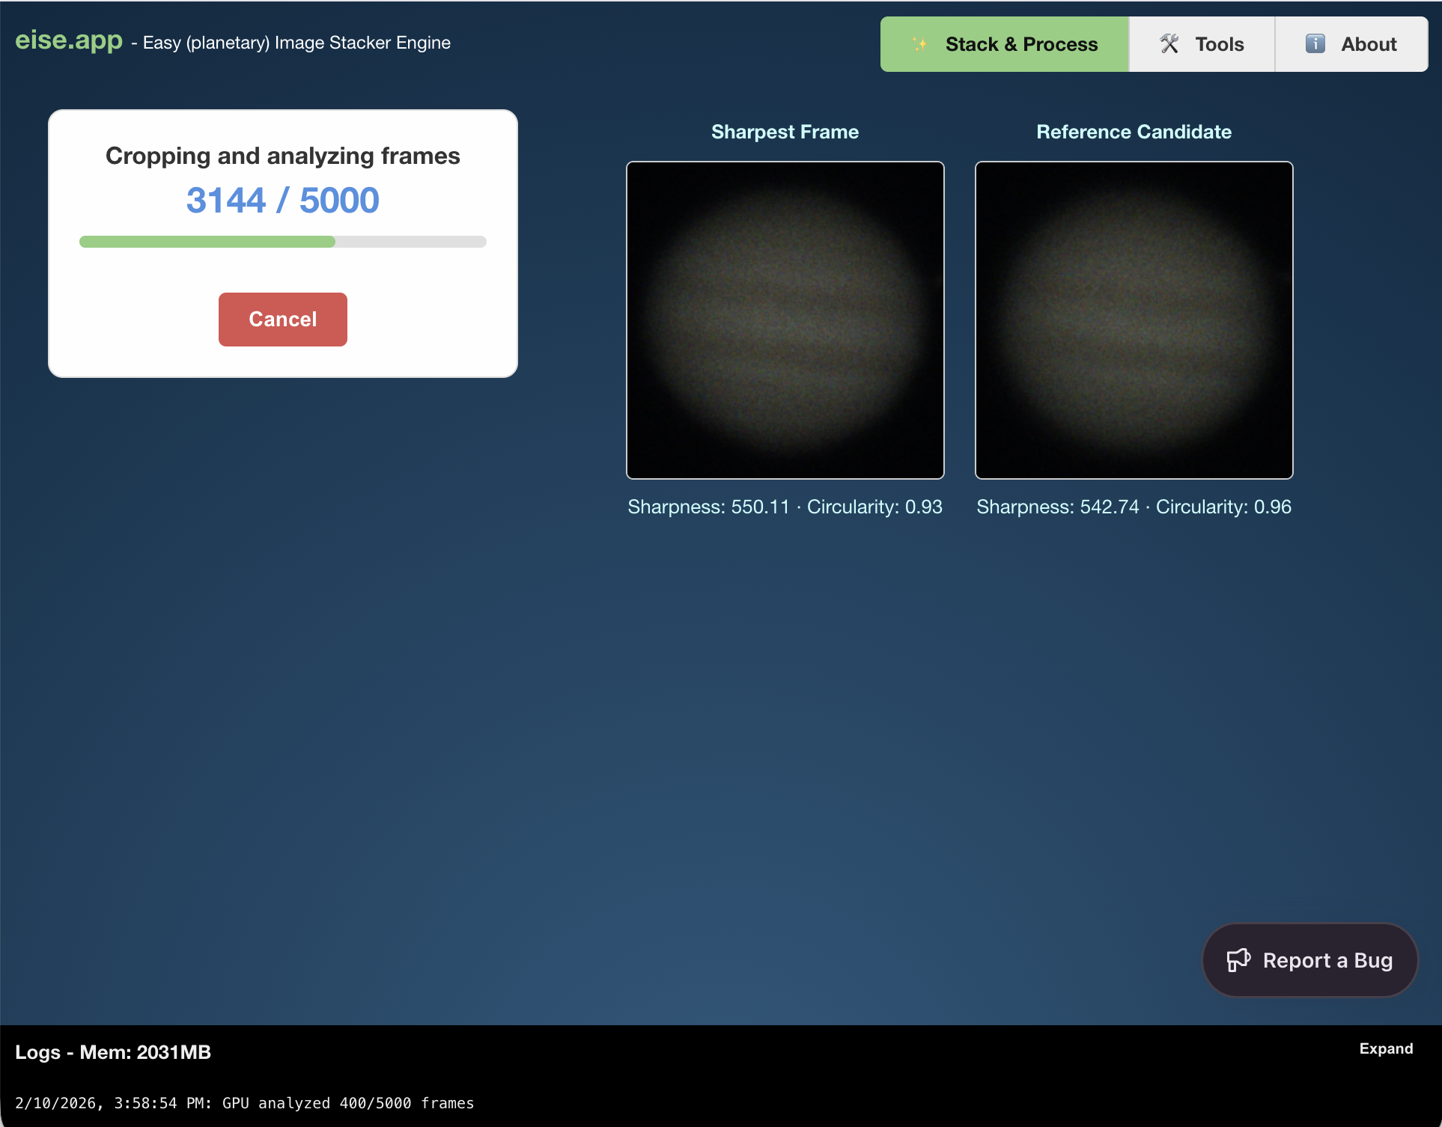Click the Reference Candidate preview image
1442x1127 pixels.
click(x=1134, y=320)
